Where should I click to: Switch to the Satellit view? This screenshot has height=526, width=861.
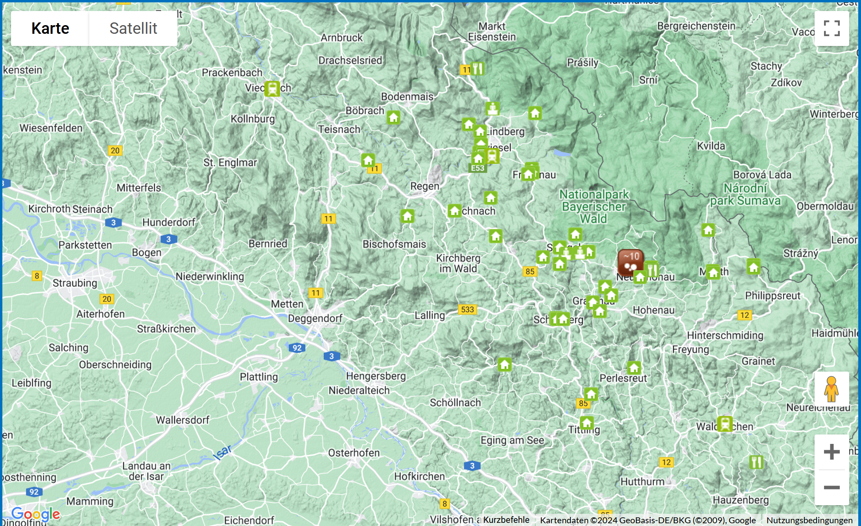point(133,28)
